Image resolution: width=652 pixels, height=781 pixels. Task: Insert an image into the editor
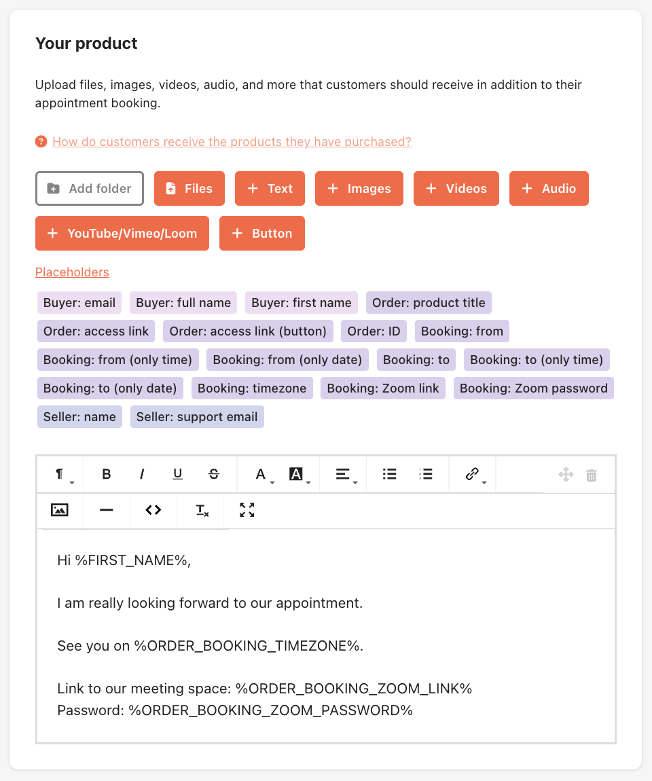click(60, 510)
